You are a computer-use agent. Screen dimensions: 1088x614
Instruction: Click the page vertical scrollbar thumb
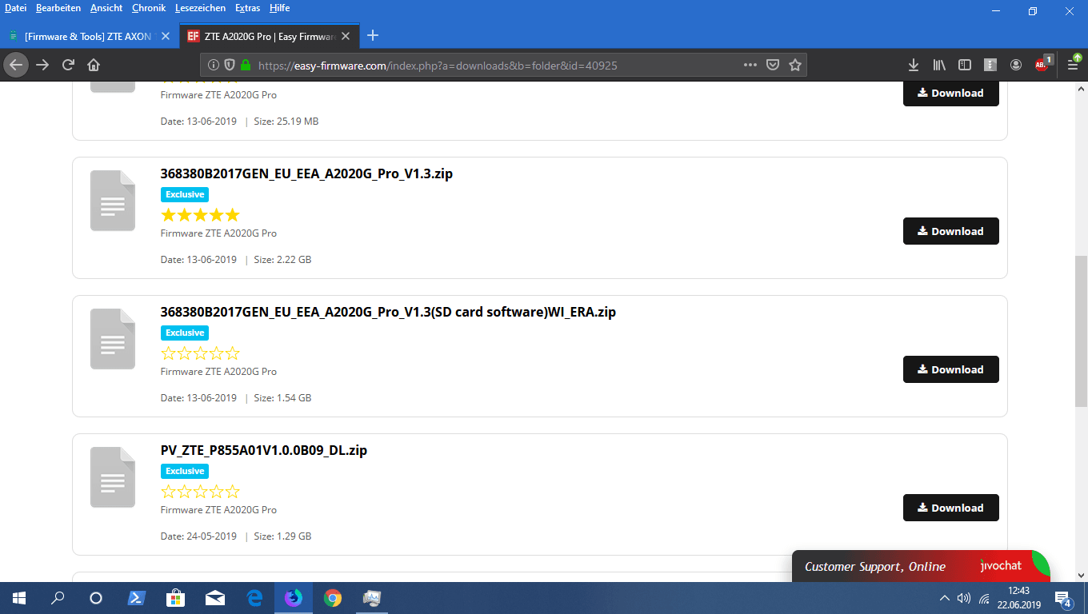coord(1081,331)
